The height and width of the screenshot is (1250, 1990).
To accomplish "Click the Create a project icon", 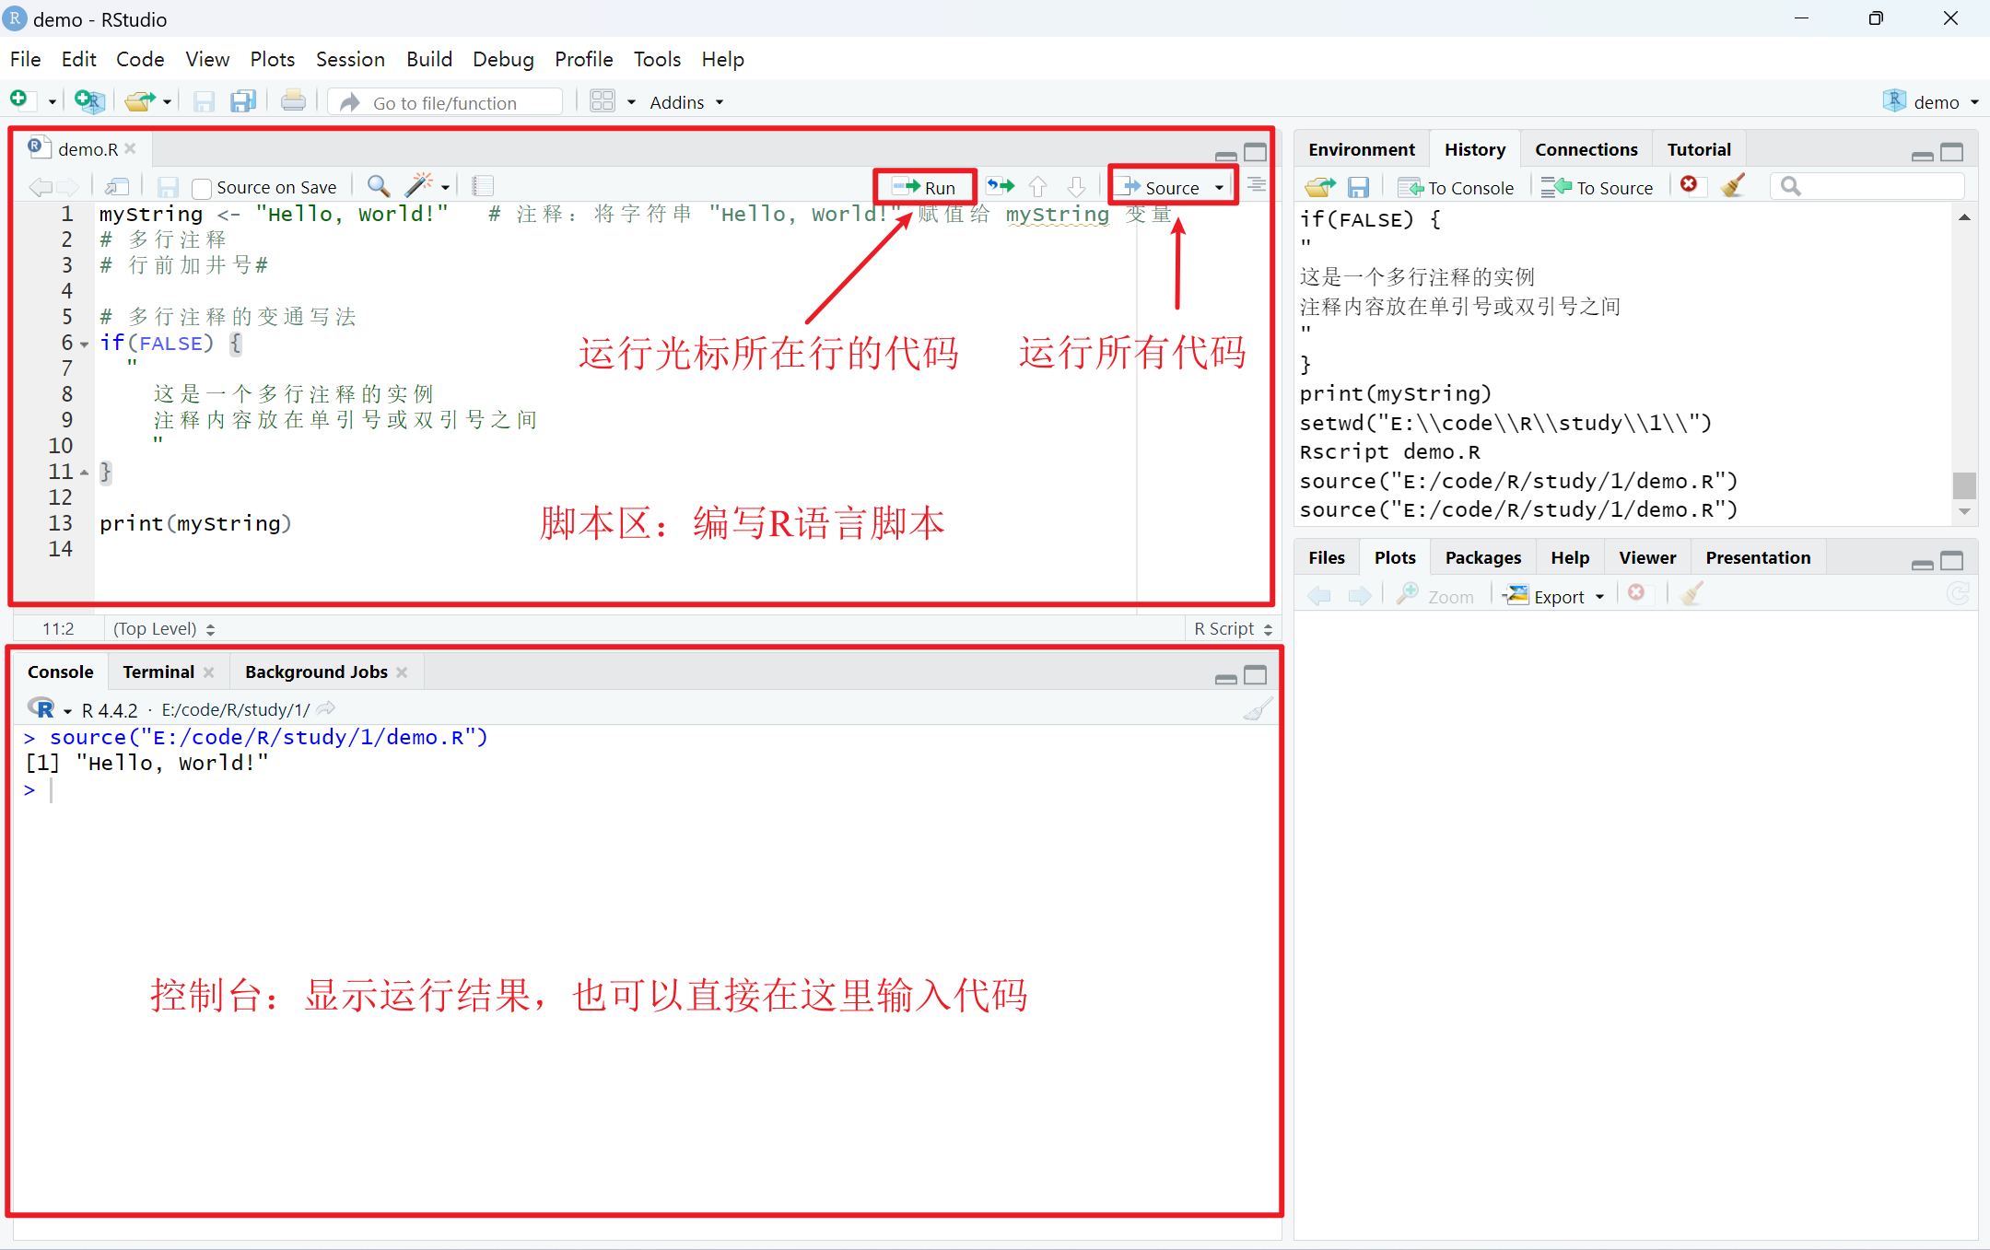I will click(x=89, y=100).
